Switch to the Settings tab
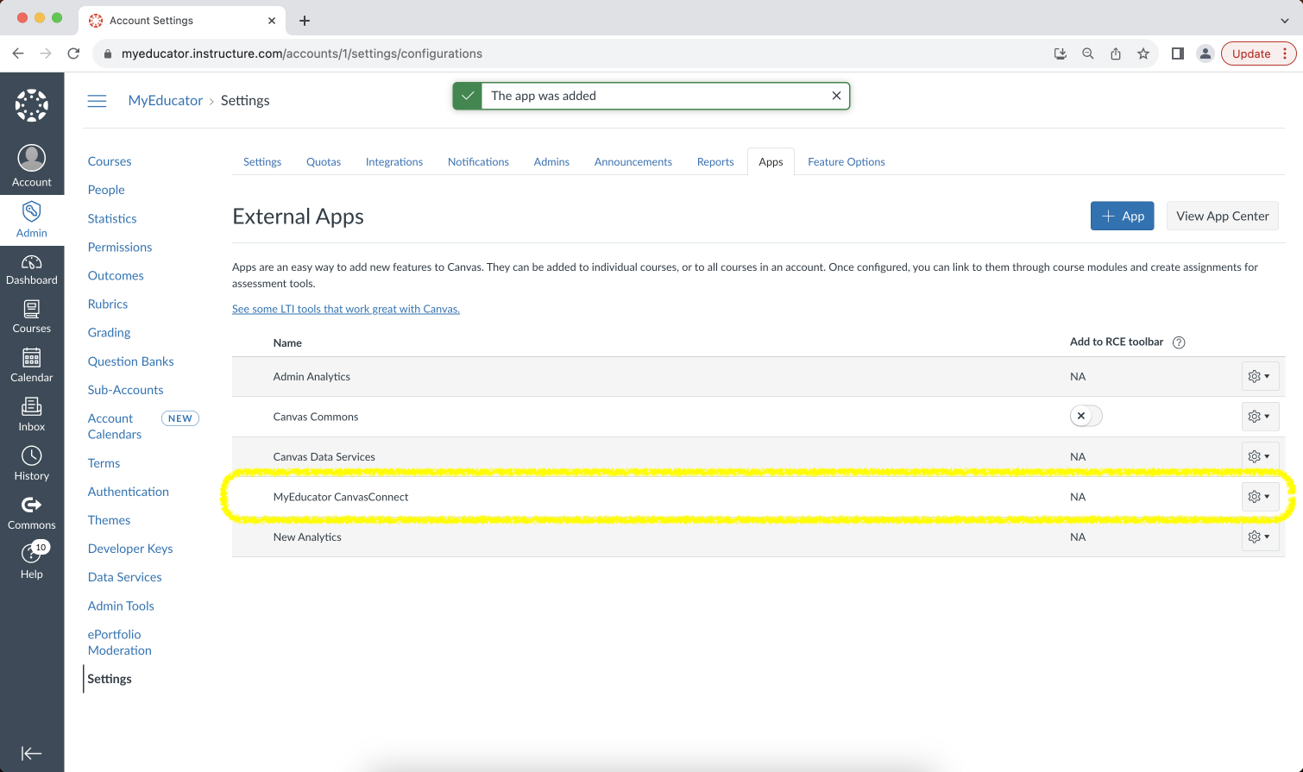Viewport: 1303px width, 772px height. point(262,162)
